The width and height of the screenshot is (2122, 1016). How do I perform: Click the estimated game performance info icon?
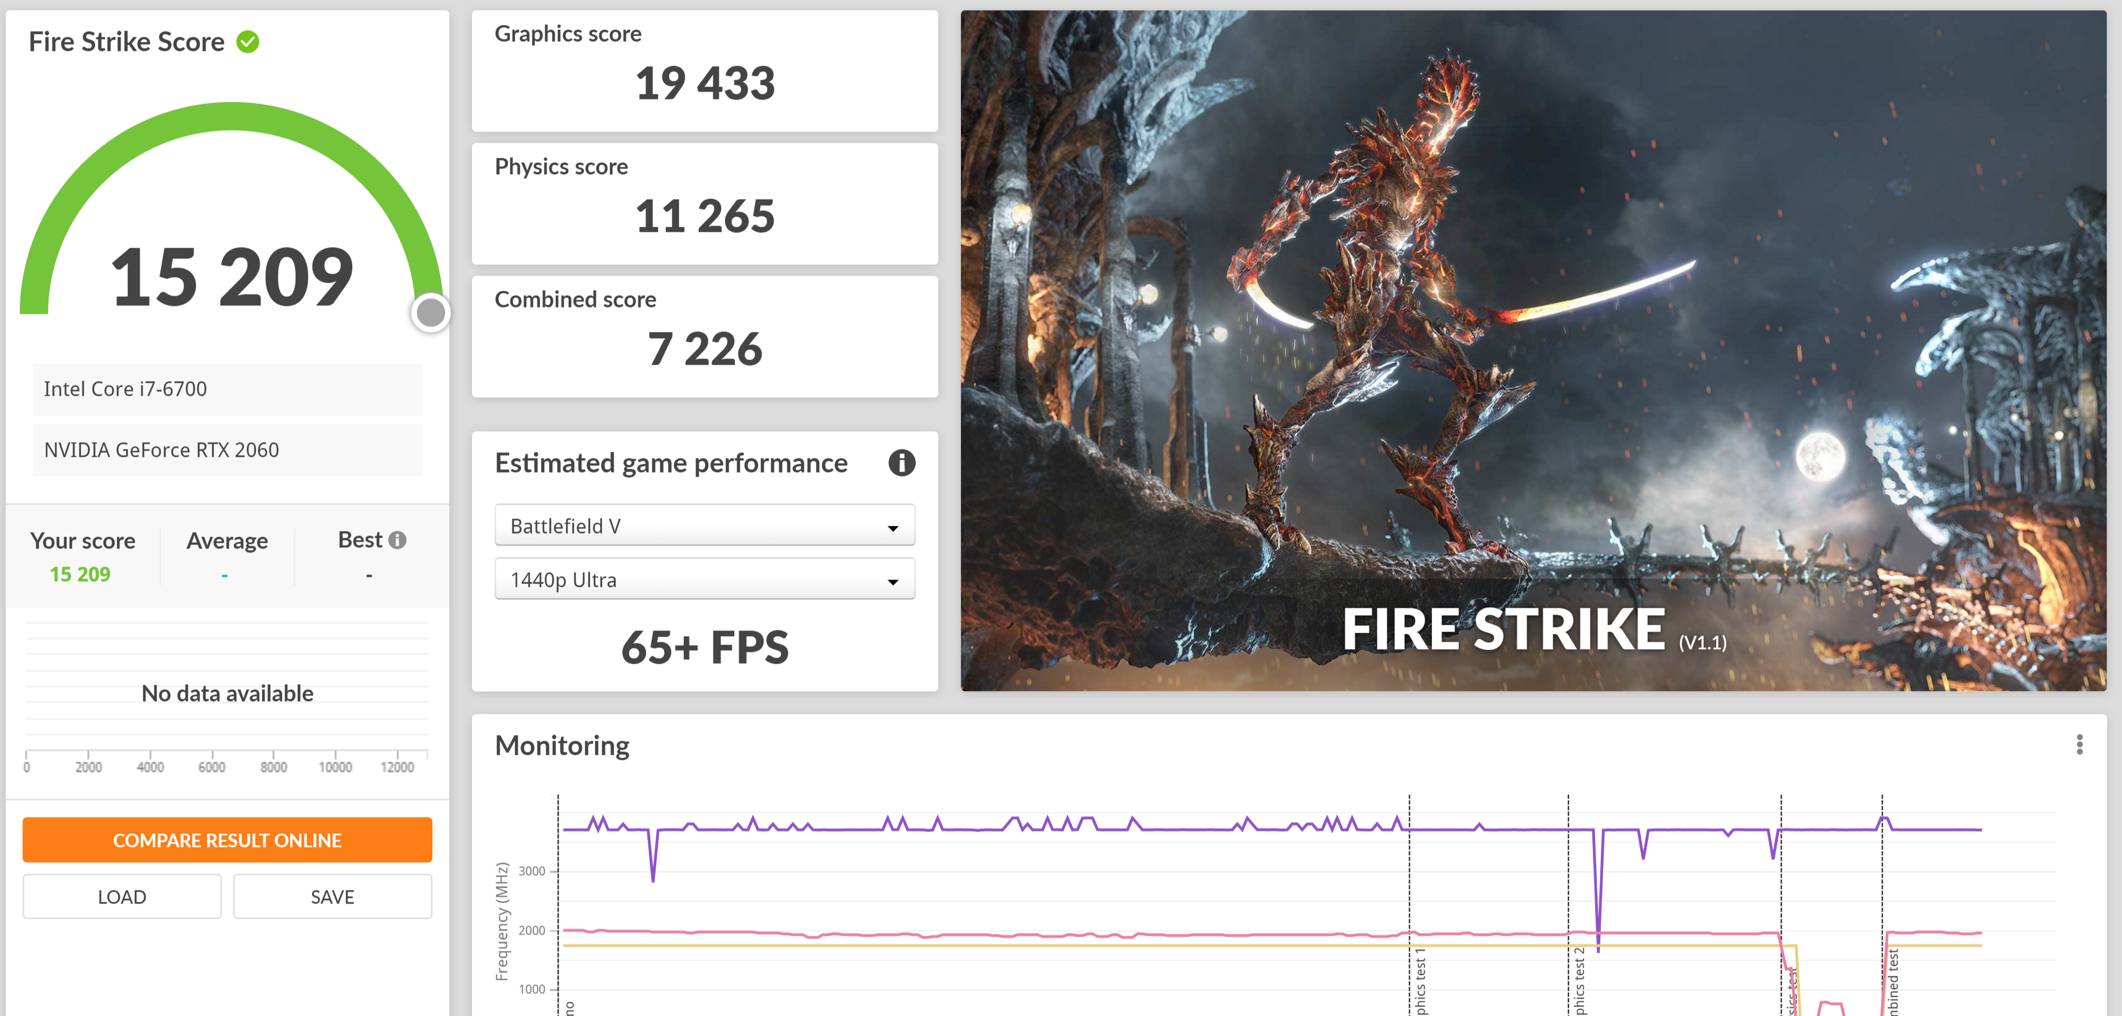click(901, 462)
